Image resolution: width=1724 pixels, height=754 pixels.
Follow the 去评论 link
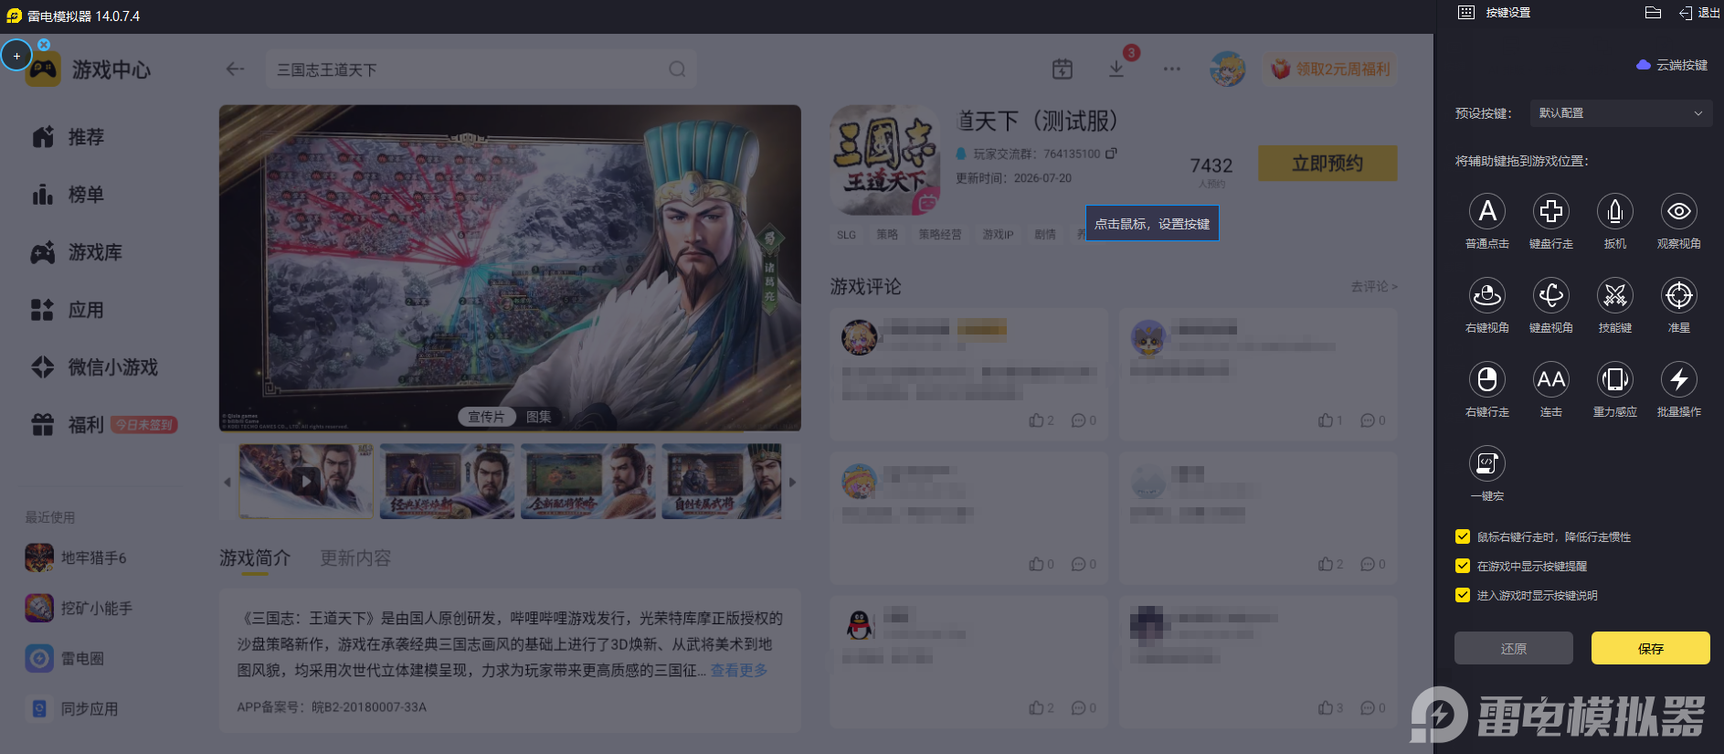(x=1374, y=287)
